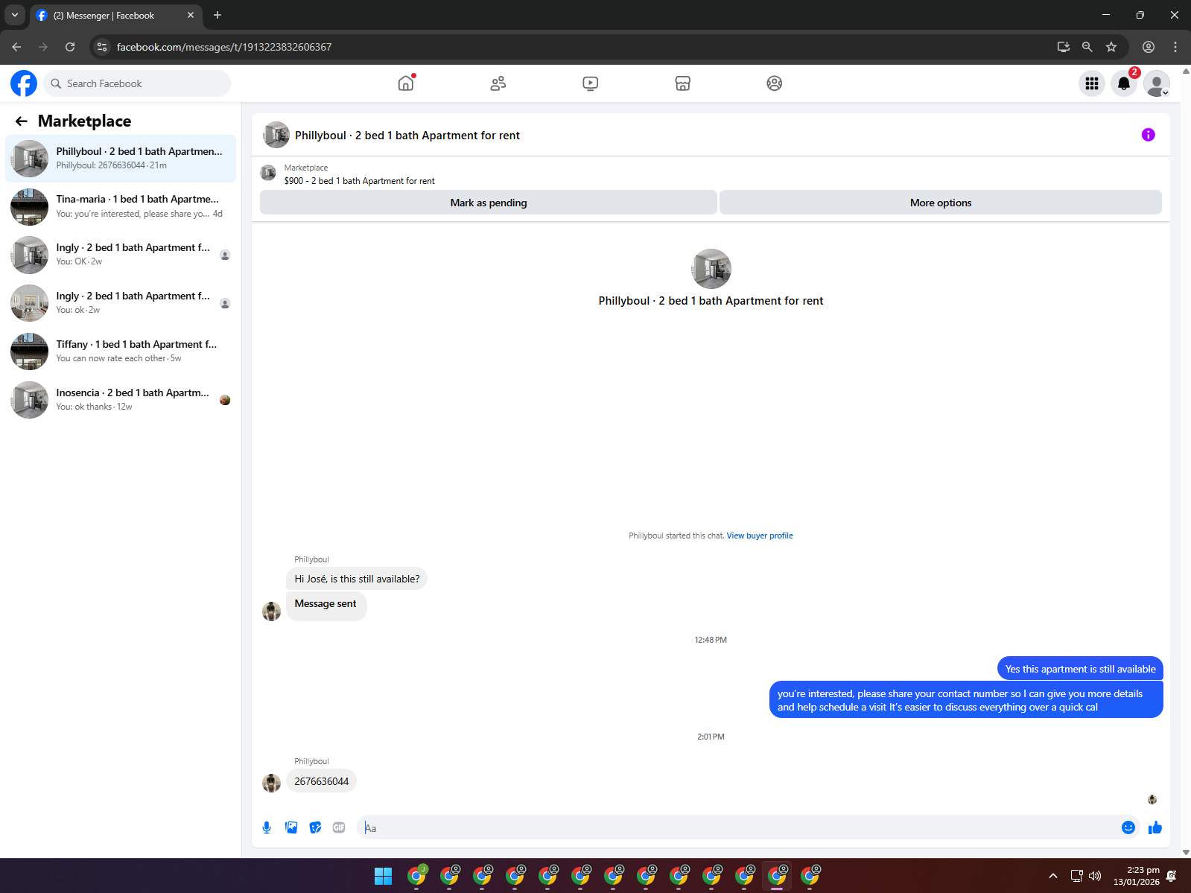This screenshot has height=893, width=1191.
Task: Open clock and date 2:23 pm
Action: [x=1137, y=876]
